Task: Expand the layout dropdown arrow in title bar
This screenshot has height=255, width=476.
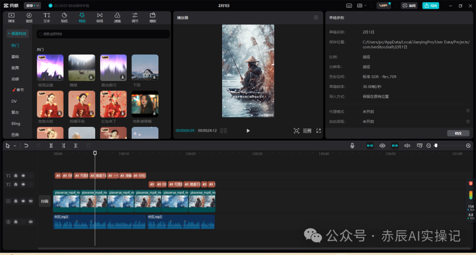Action: tap(365, 5)
